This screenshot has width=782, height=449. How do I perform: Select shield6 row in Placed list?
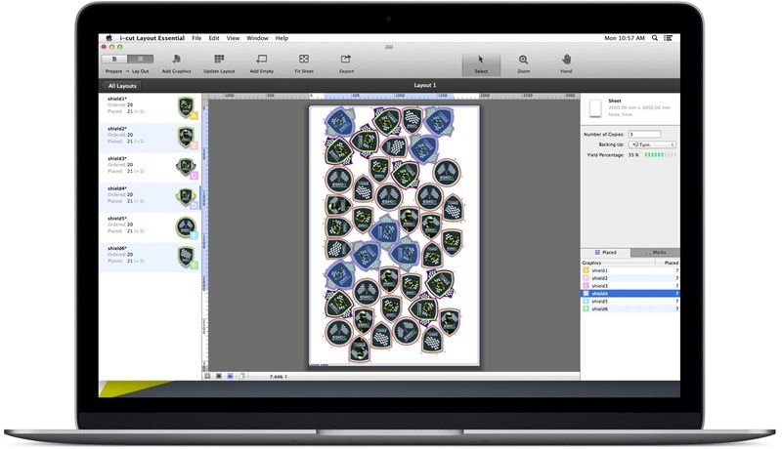click(x=630, y=309)
